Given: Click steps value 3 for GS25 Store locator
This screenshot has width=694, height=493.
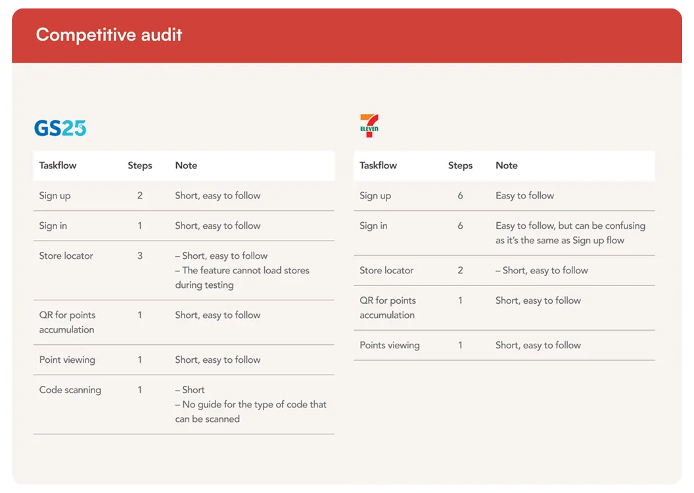Looking at the screenshot, I should click(x=140, y=256).
